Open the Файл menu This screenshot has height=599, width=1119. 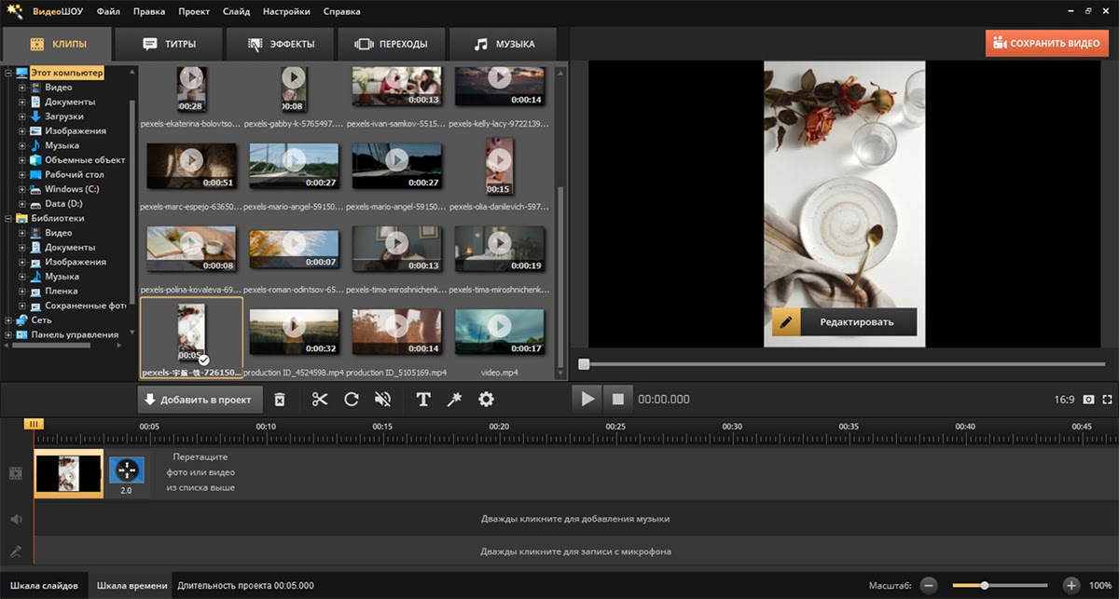pyautogui.click(x=107, y=12)
